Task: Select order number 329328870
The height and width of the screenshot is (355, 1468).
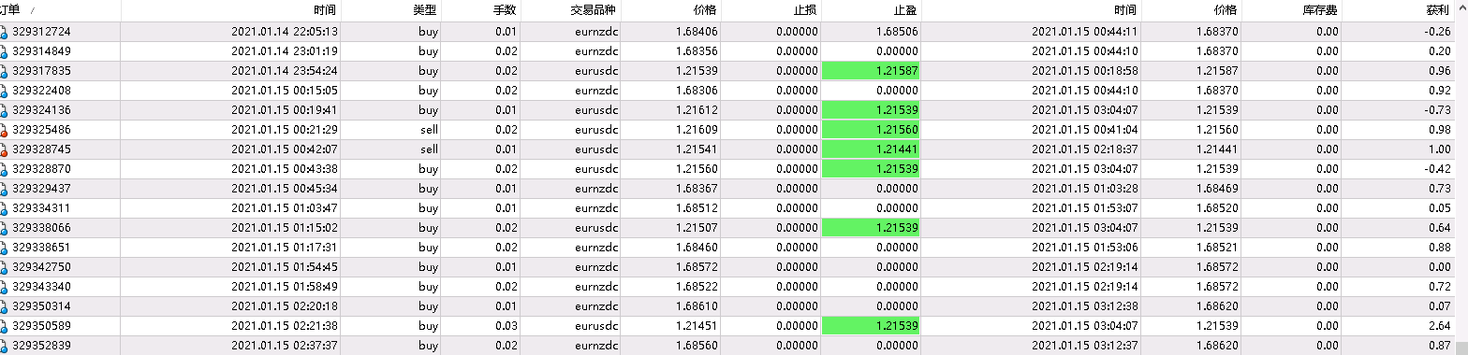Action: pyautogui.click(x=41, y=168)
